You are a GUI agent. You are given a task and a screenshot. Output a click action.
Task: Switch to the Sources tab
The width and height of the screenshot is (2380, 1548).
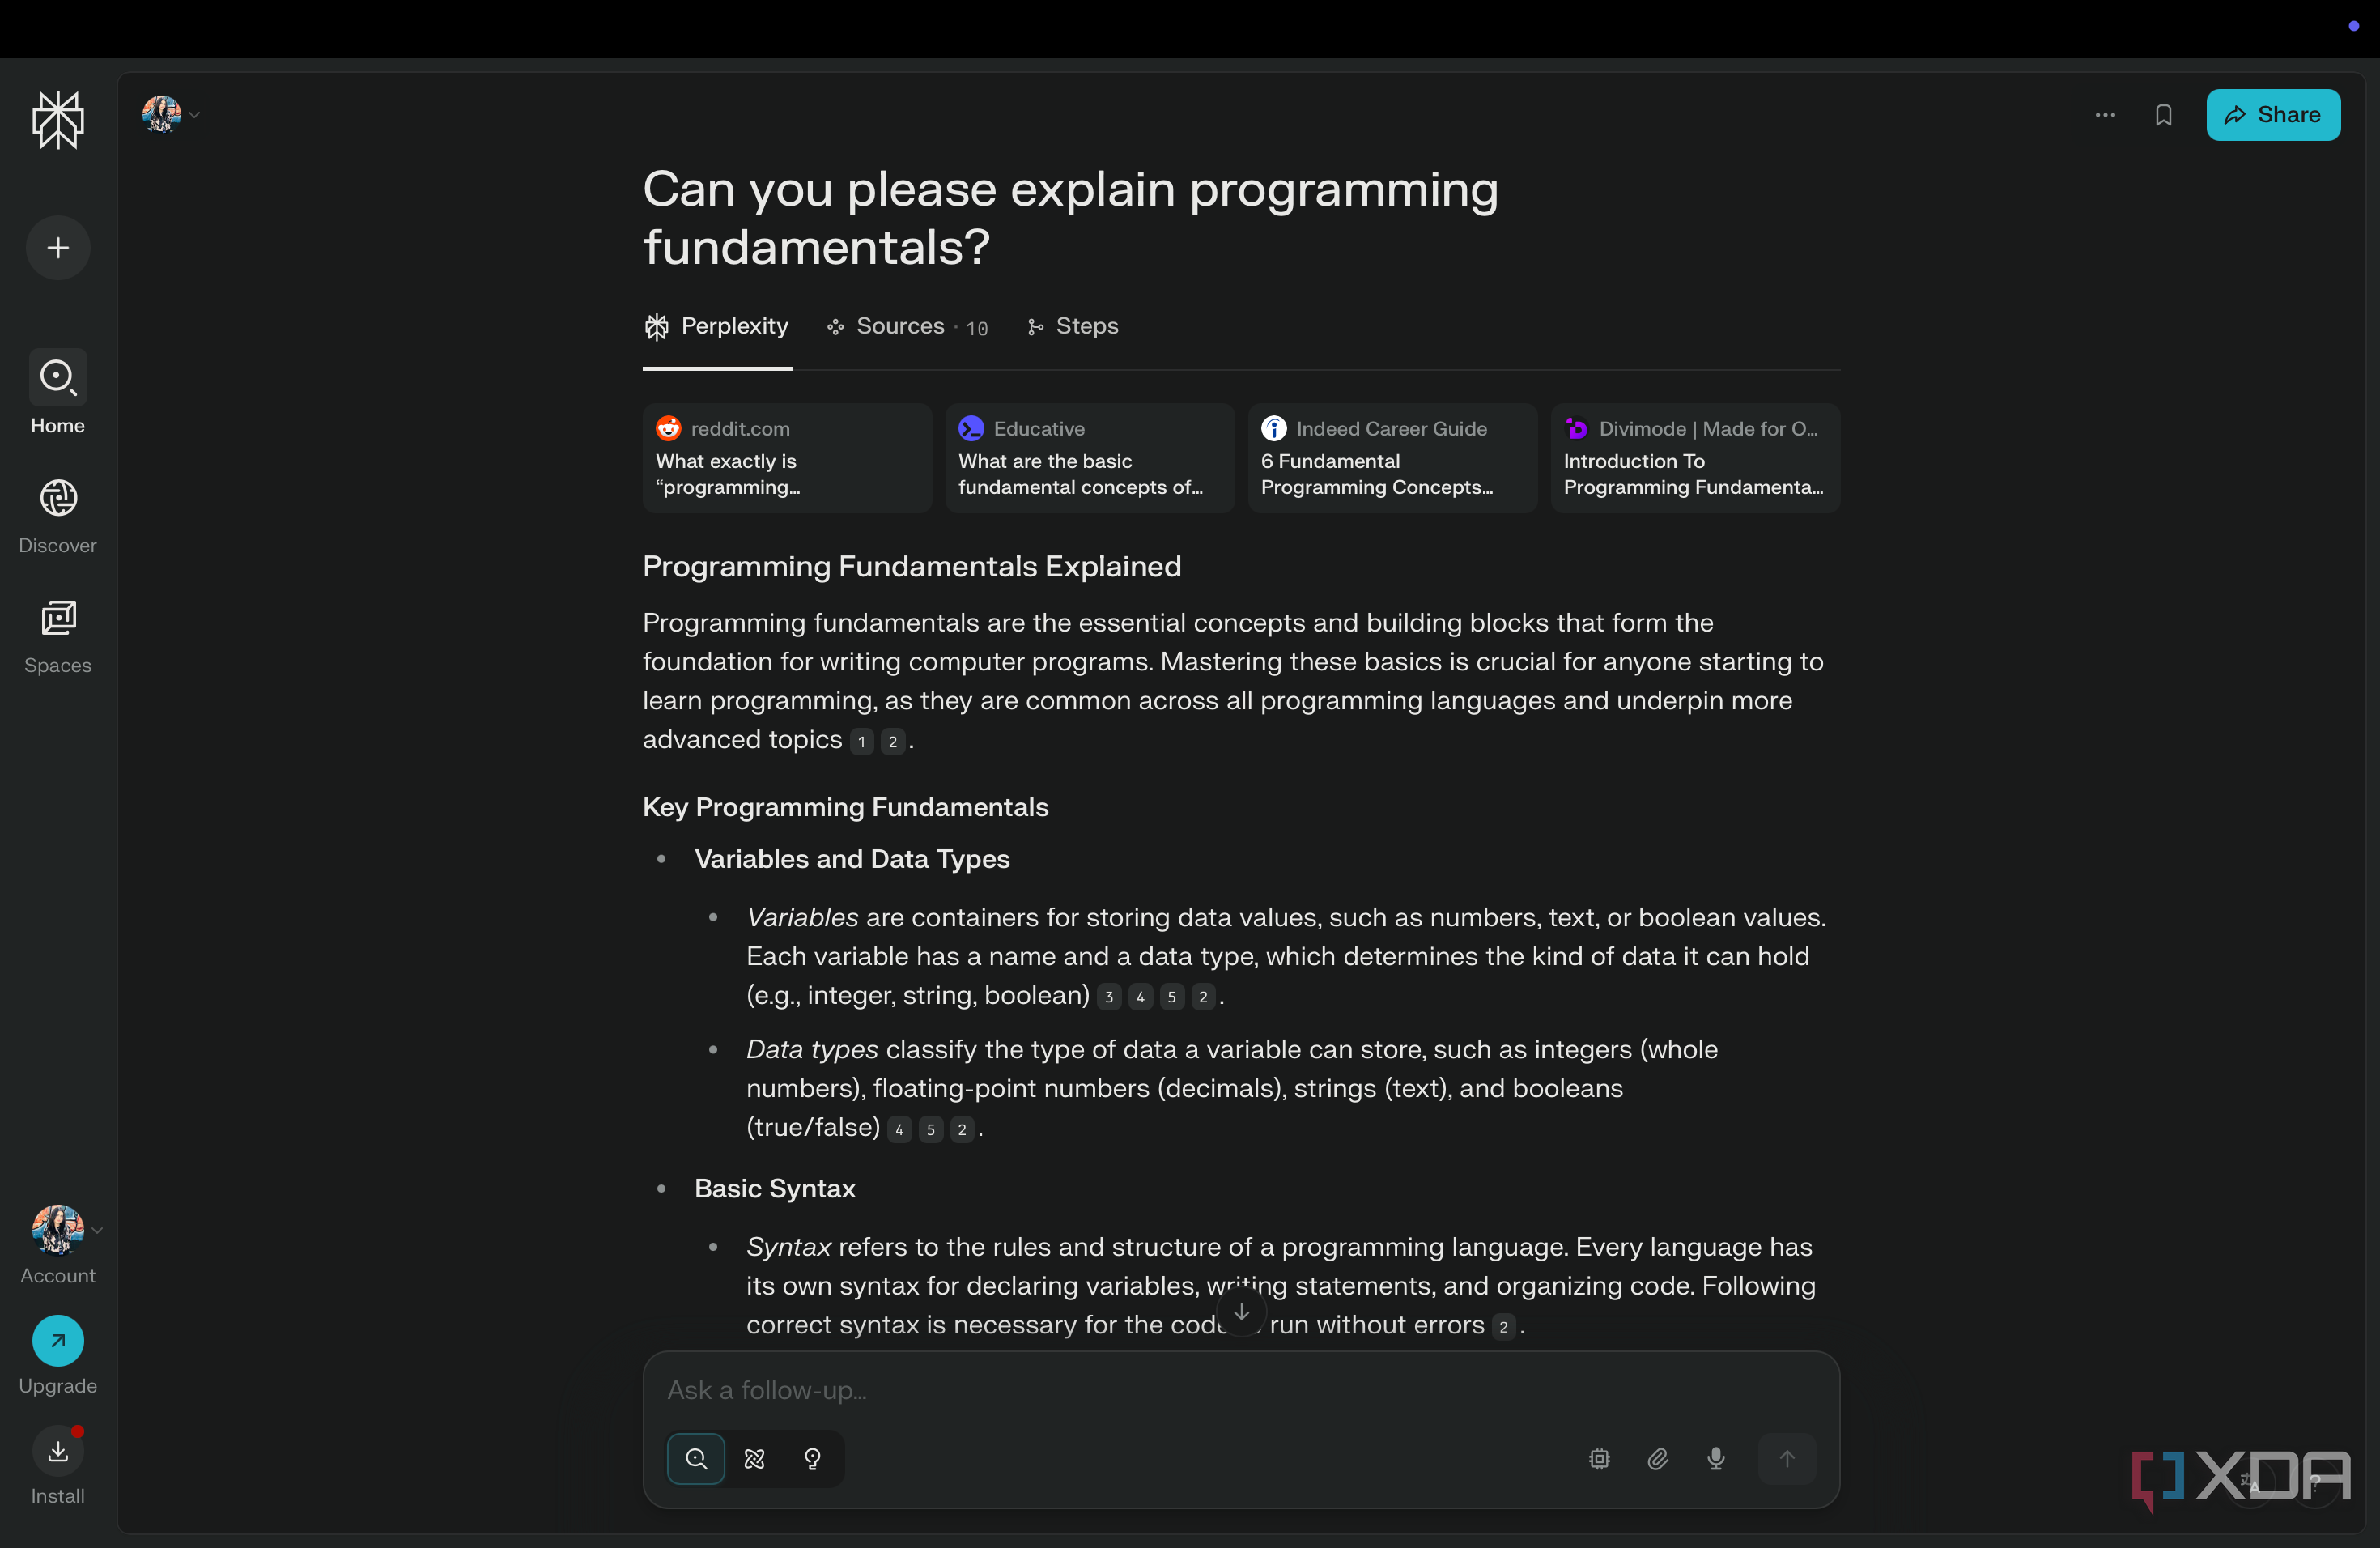907,326
